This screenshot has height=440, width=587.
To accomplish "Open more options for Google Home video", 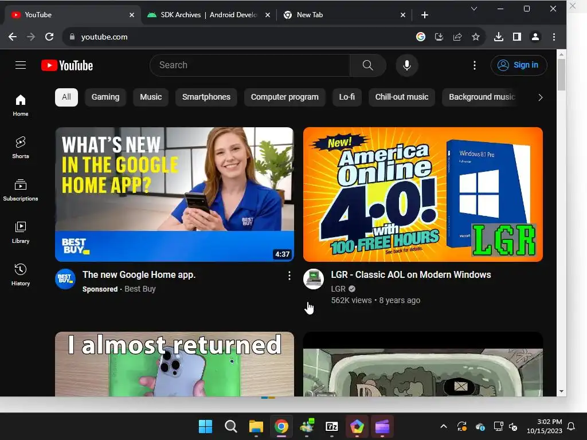I will pos(289,276).
